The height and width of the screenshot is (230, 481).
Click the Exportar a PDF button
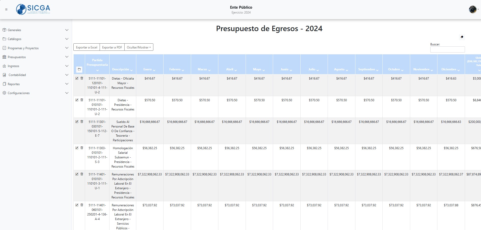tap(112, 47)
